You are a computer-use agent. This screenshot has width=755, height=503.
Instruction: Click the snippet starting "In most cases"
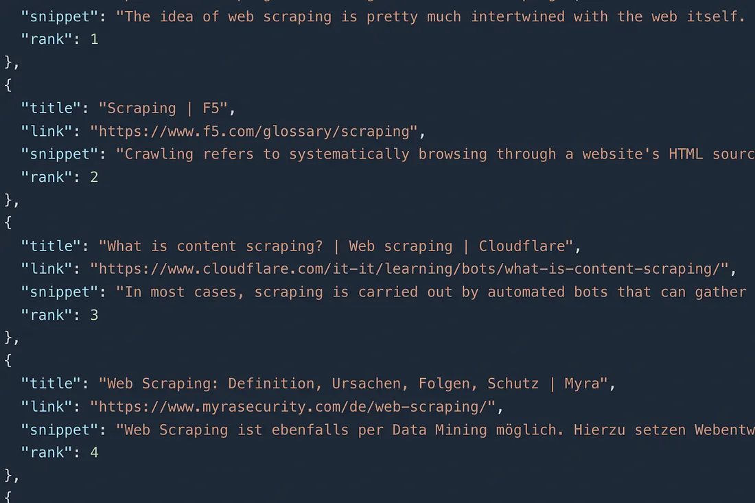pyautogui.click(x=434, y=292)
